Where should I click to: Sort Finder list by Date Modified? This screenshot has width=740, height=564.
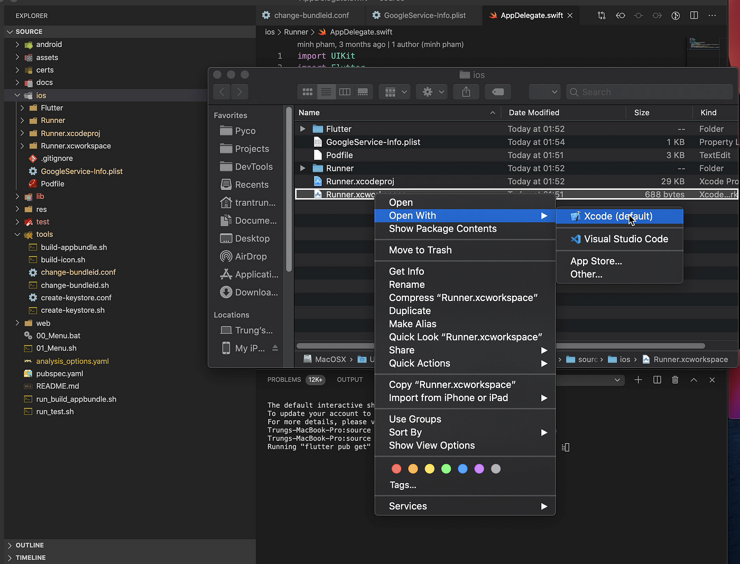click(x=564, y=112)
